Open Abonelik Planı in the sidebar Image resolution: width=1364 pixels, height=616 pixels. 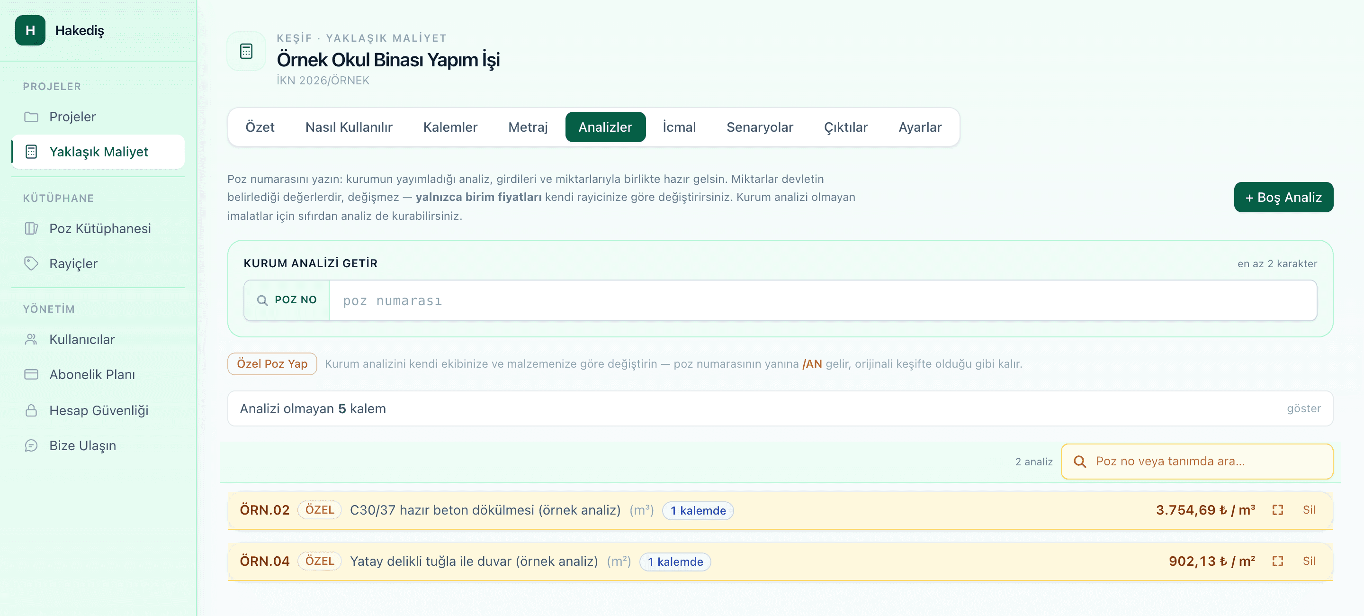(x=98, y=374)
